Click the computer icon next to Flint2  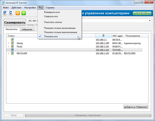click(x=12, y=46)
